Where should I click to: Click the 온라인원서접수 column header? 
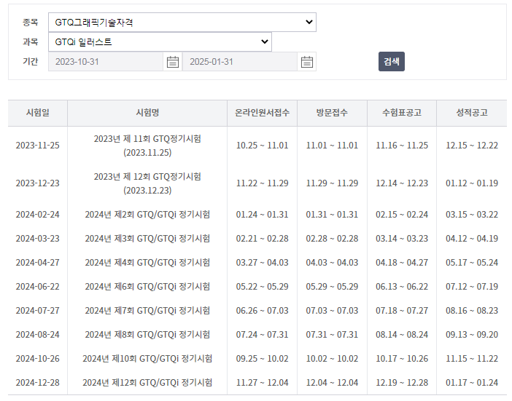[262, 113]
